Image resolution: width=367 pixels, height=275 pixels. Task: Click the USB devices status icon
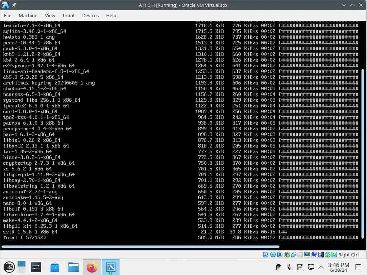(x=294, y=255)
